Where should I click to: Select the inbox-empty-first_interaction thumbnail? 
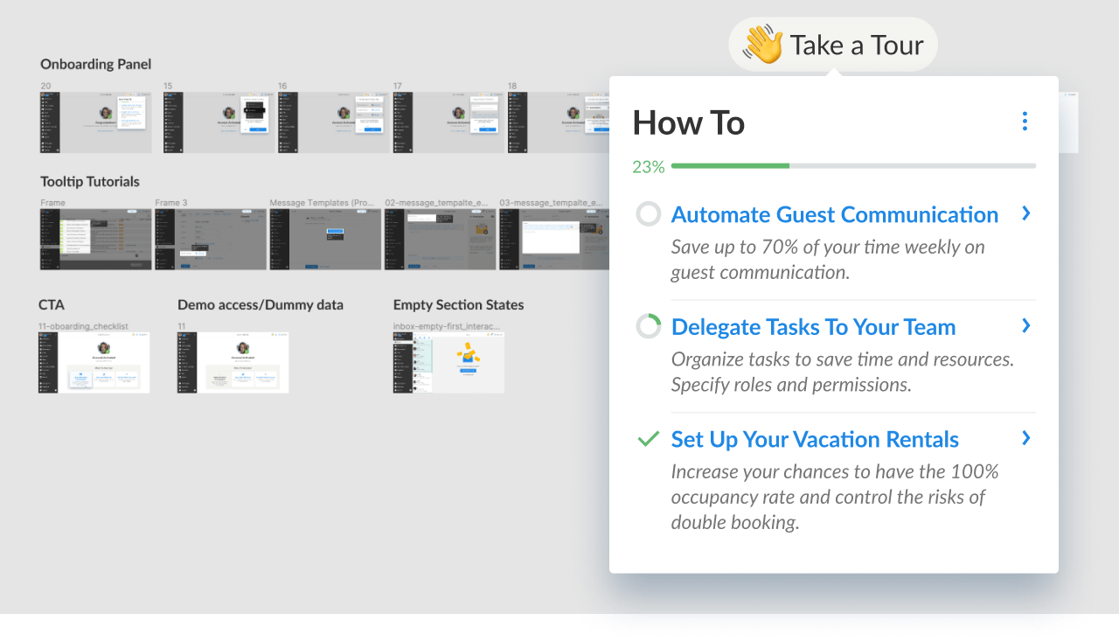point(448,362)
